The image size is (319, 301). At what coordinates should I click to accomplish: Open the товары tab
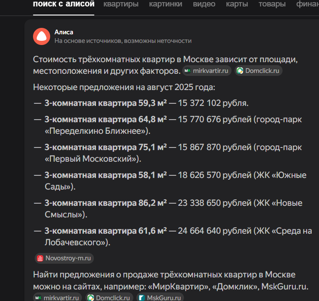click(272, 4)
